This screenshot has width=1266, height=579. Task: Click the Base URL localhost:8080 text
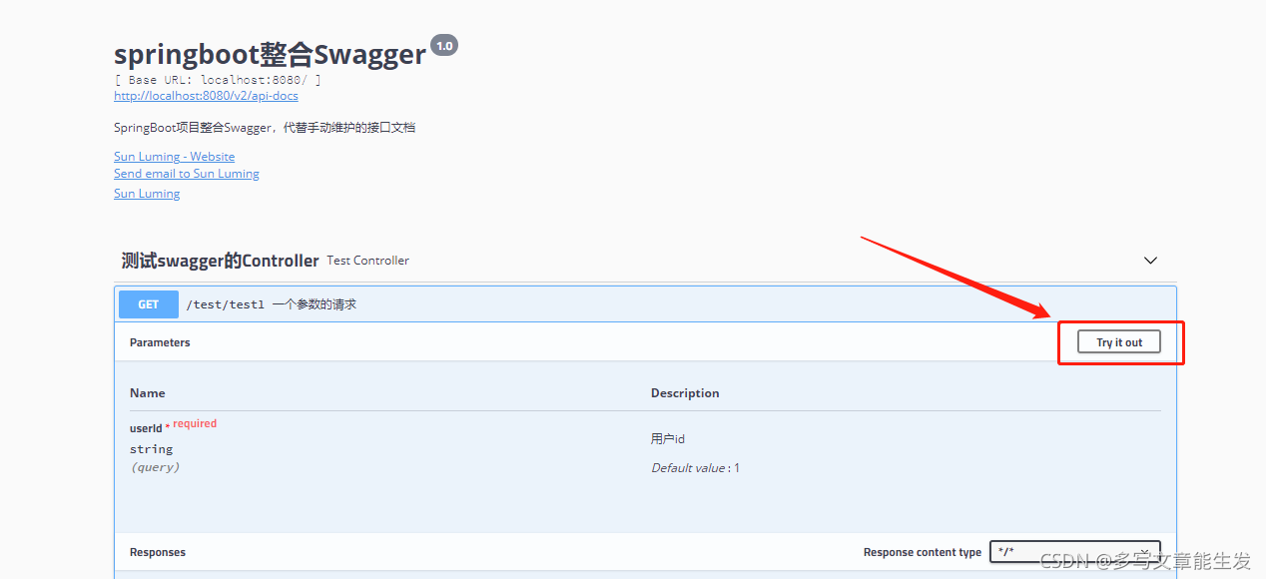pyautogui.click(x=218, y=80)
